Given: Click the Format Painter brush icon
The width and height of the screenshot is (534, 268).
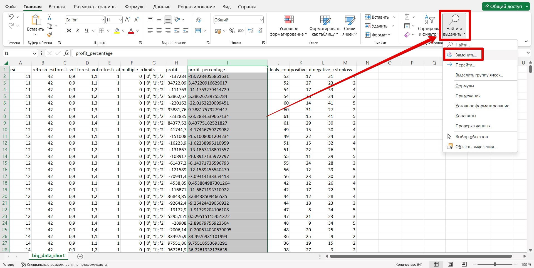Looking at the screenshot, I should tap(50, 34).
